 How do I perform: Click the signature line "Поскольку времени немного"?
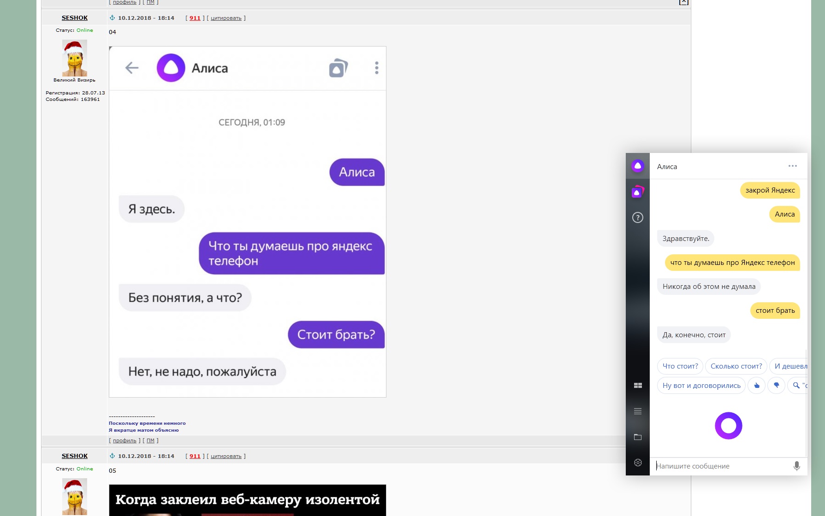(147, 423)
